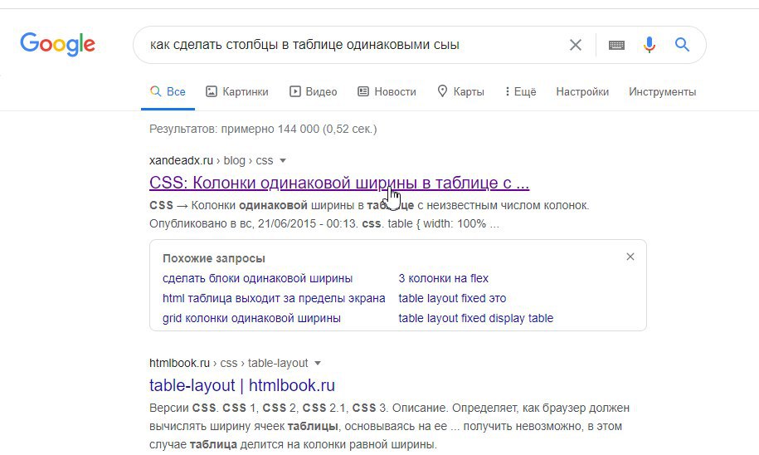The height and width of the screenshot is (455, 759).
Task: Close the Похожие запросы box
Action: pos(630,257)
